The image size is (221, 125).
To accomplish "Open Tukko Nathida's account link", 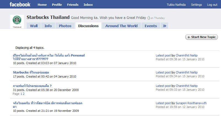I will point(176,5).
